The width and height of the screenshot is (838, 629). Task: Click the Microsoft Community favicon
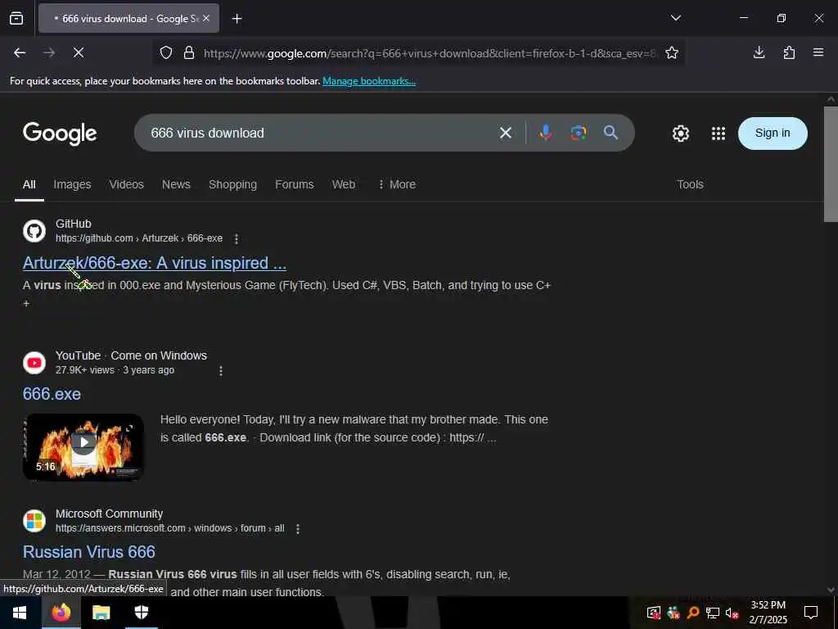[34, 521]
